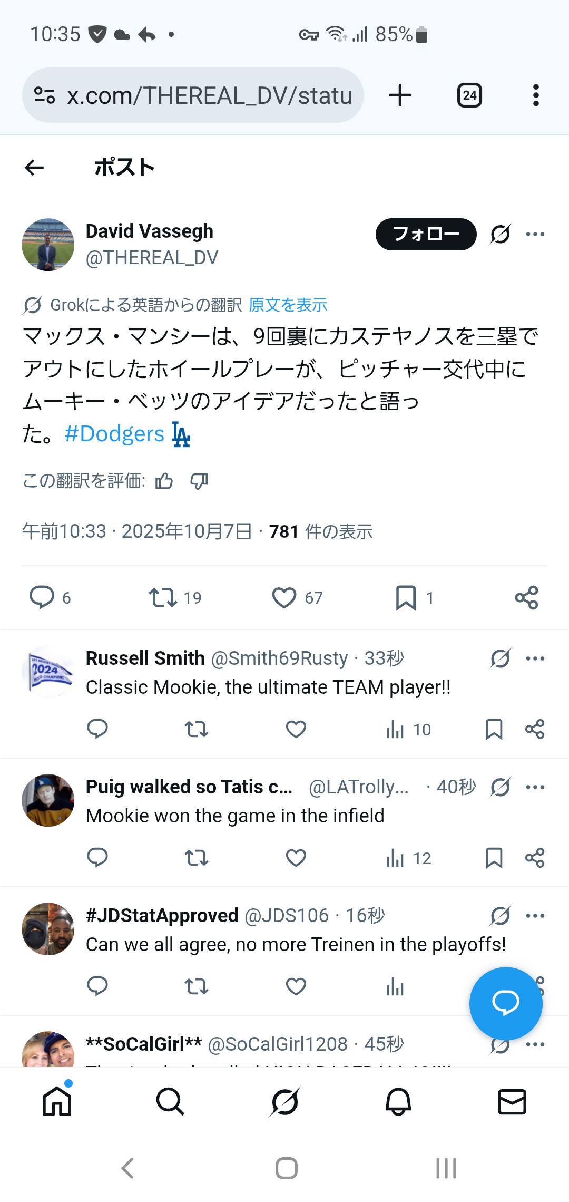Image resolution: width=569 pixels, height=1202 pixels.
Task: Open more options on Russell Smith's reply
Action: (x=535, y=658)
